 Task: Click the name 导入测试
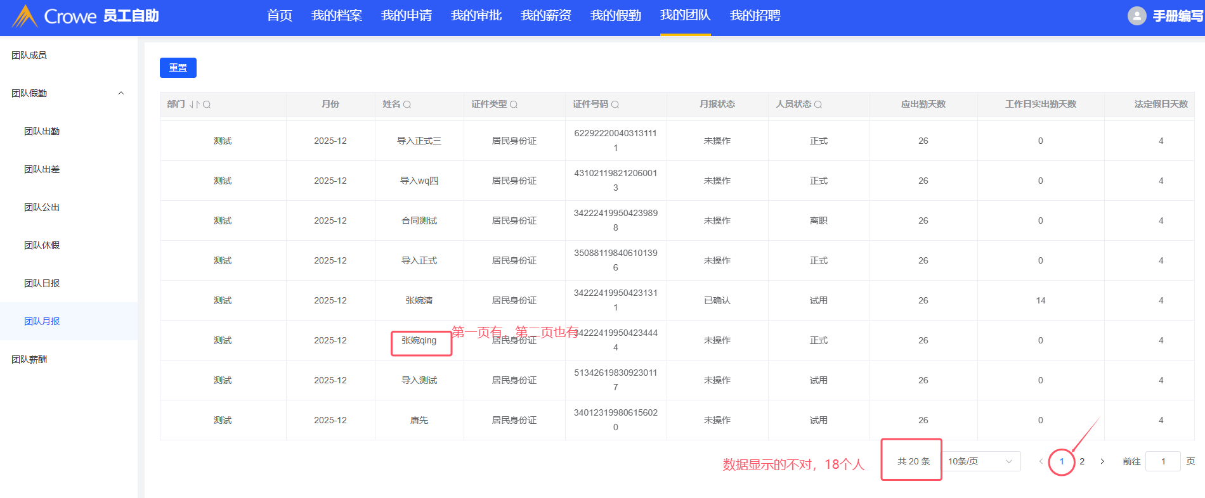tap(419, 380)
